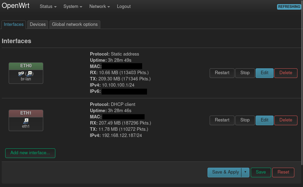Open the Status dropdown menu
This screenshot has width=303, height=187.
click(x=48, y=7)
